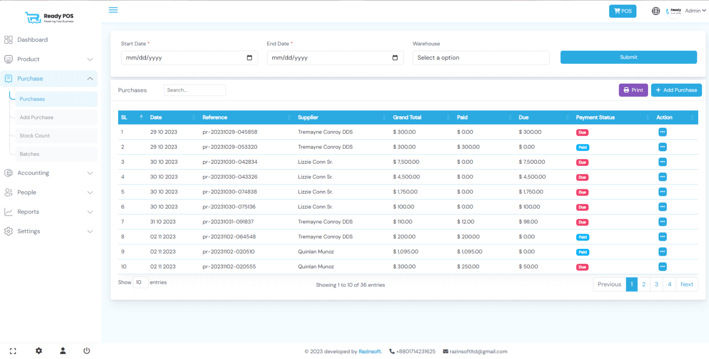The image size is (709, 359).
Task: Open actions menu for purchase pr-20231029-045858
Action: [x=663, y=132]
